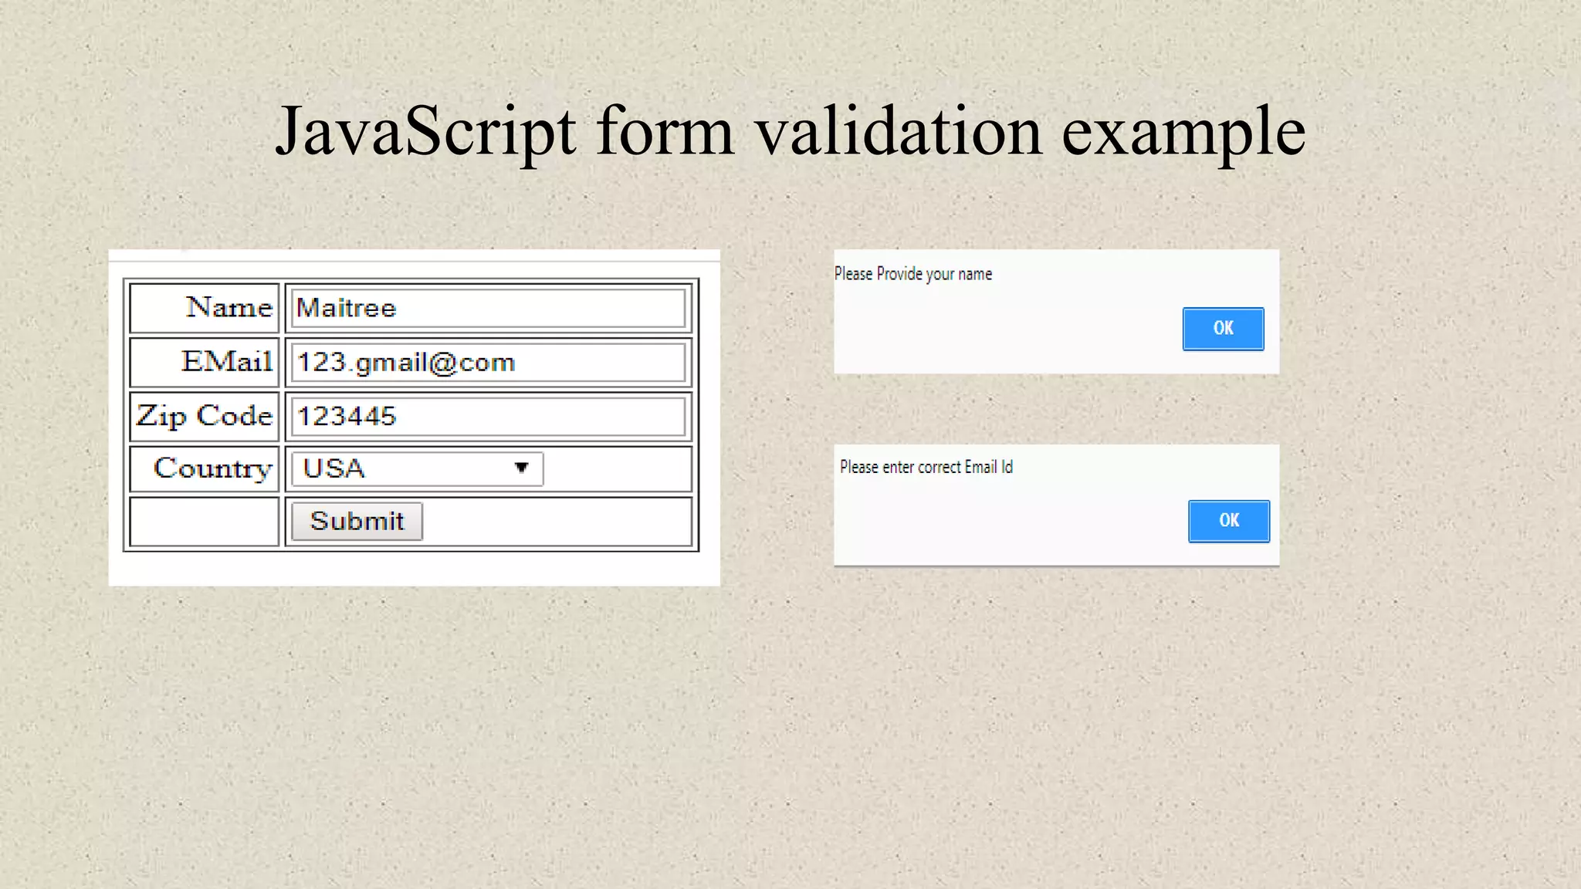
Task: Click the 'Please Provide your name' message text
Action: pyautogui.click(x=913, y=274)
